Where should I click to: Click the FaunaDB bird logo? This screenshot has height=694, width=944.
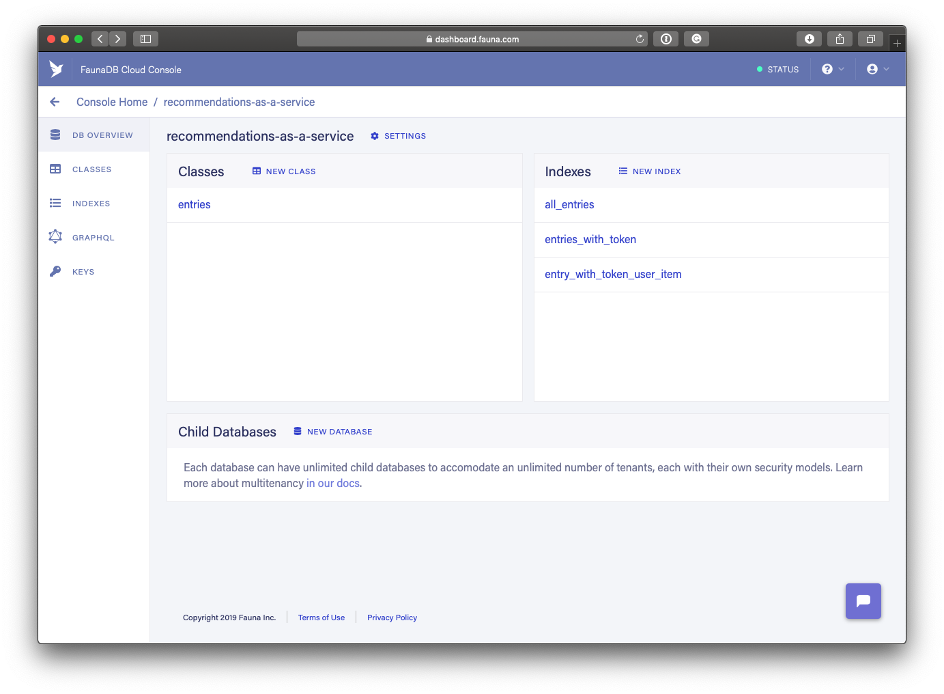(x=55, y=68)
